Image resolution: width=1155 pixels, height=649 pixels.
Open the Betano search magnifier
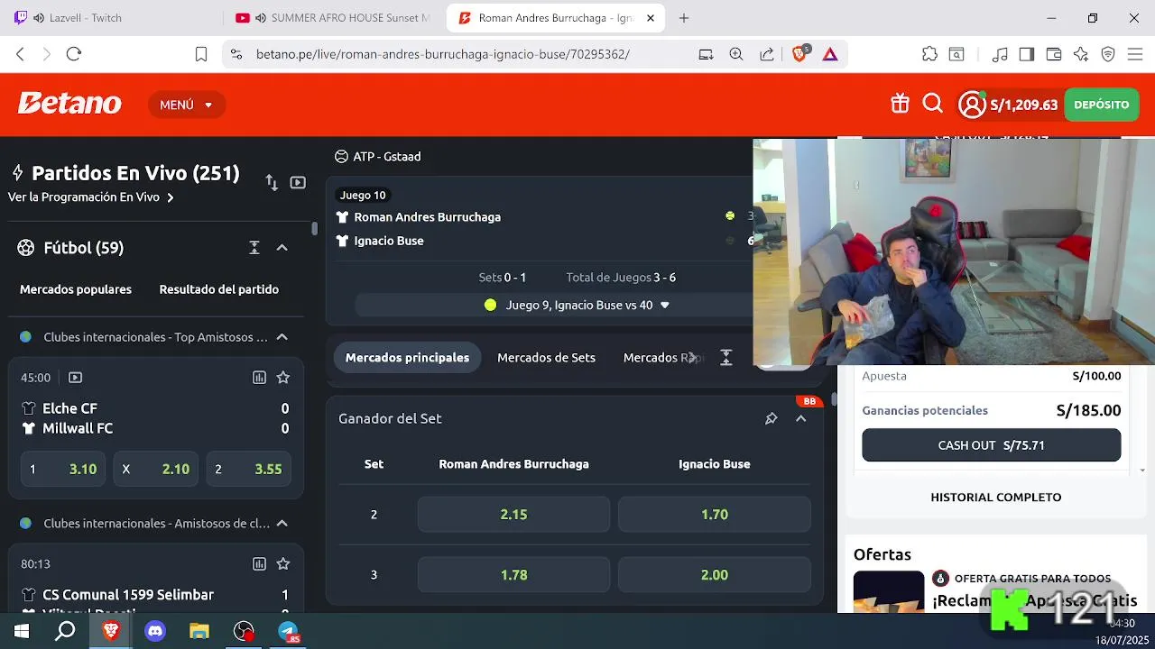(933, 105)
